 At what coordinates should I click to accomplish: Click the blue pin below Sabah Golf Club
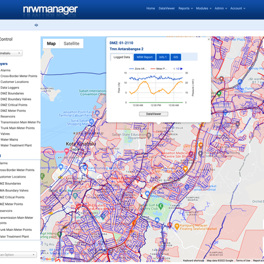157,220
